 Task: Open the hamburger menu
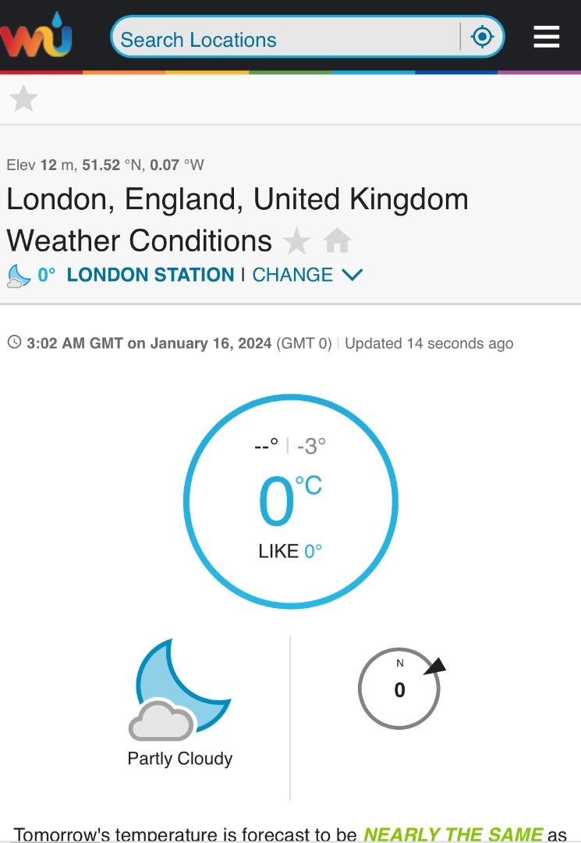pyautogui.click(x=546, y=37)
